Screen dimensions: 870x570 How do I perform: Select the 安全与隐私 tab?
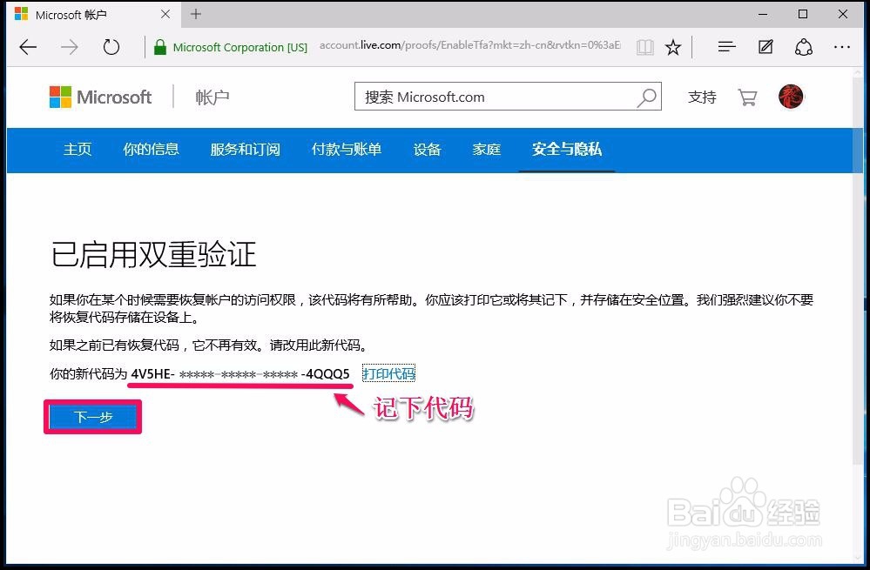pyautogui.click(x=566, y=149)
